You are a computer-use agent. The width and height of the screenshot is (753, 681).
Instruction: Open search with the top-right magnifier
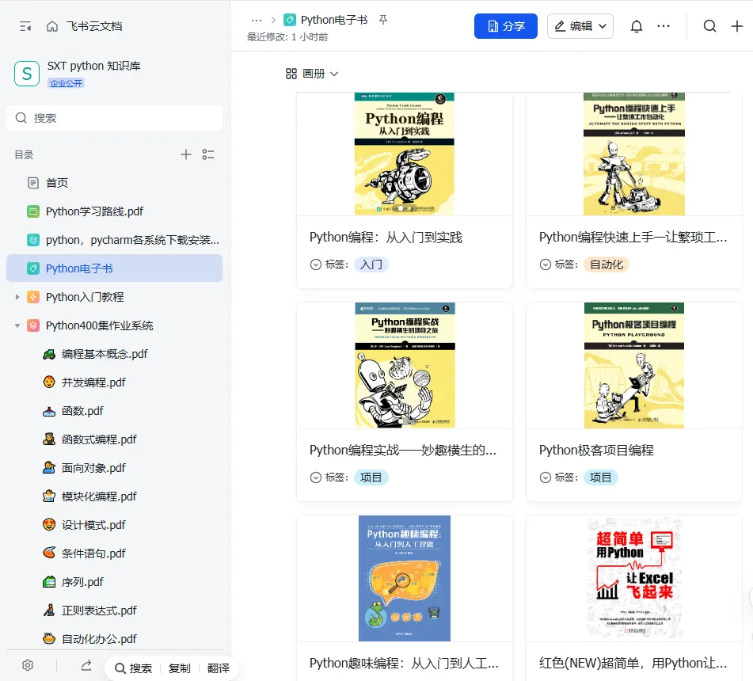tap(709, 26)
